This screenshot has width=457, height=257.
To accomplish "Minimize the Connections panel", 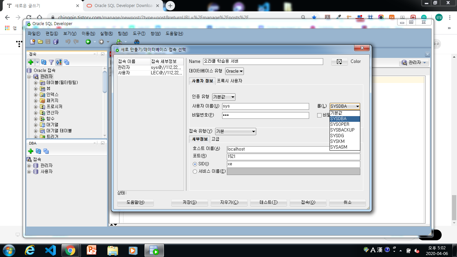I will pos(103,54).
